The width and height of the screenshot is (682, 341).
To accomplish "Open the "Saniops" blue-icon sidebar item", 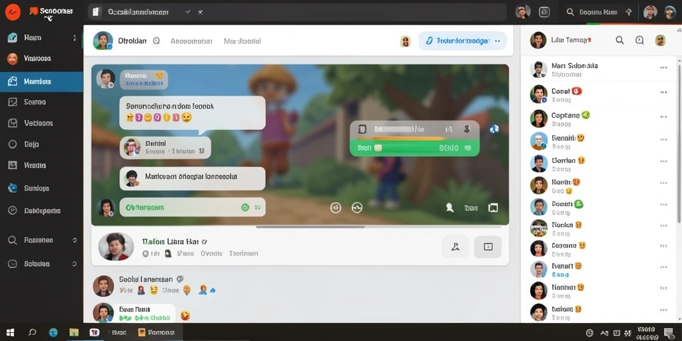I will click(x=29, y=188).
